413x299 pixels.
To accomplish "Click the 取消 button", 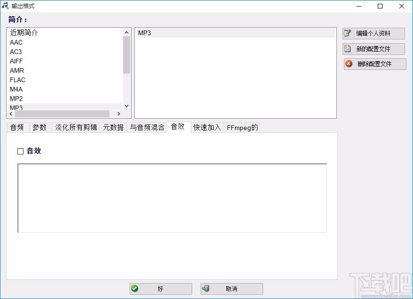I will (x=232, y=289).
